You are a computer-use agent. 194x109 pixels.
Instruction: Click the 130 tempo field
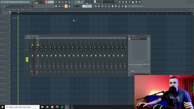(x=51, y=2)
